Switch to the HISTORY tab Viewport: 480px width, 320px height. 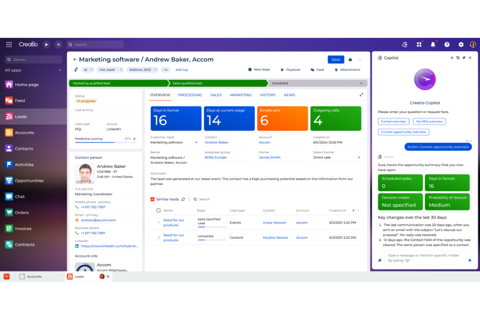tap(268, 95)
